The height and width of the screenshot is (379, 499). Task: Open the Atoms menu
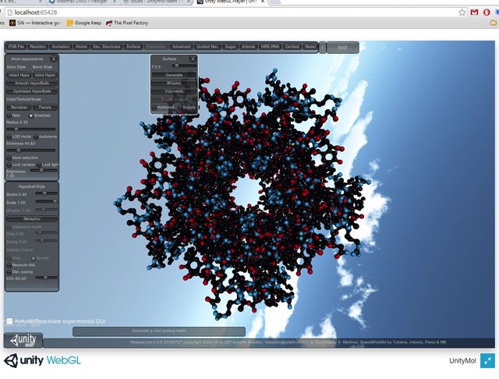click(81, 47)
